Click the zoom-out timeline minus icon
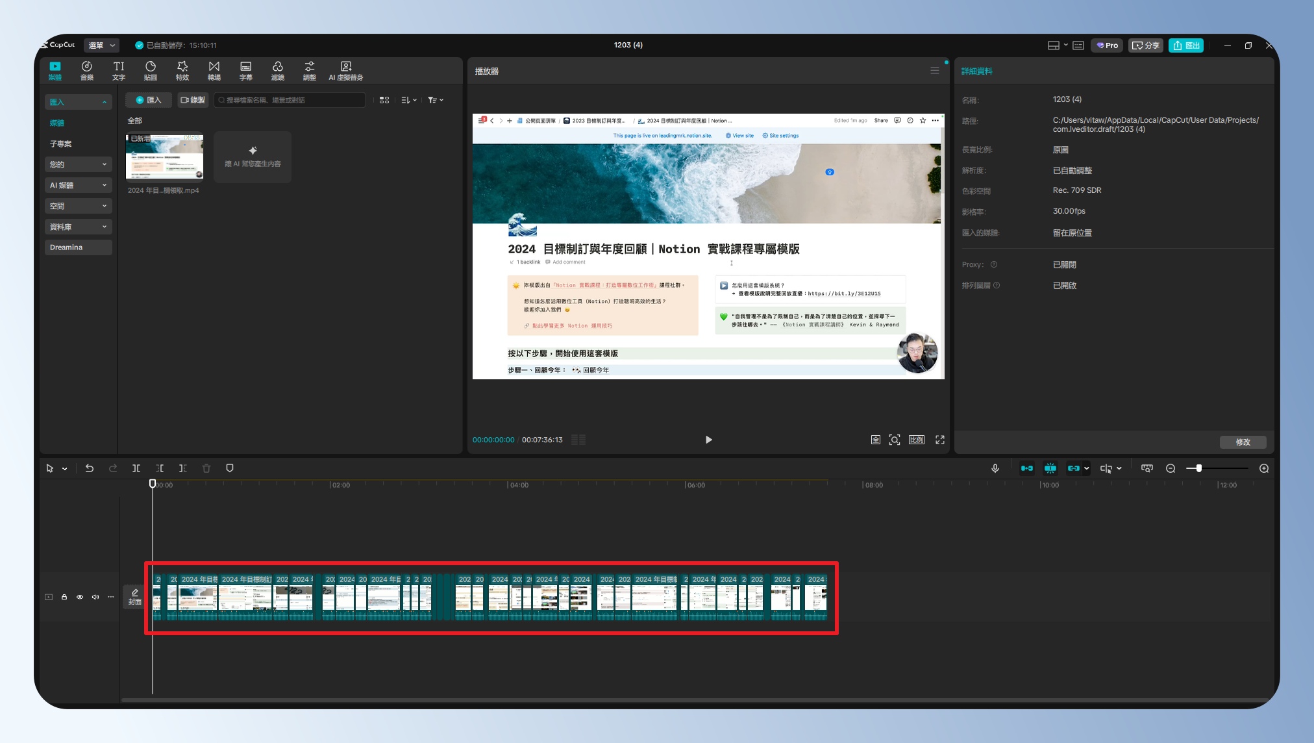The height and width of the screenshot is (743, 1314). (x=1171, y=468)
